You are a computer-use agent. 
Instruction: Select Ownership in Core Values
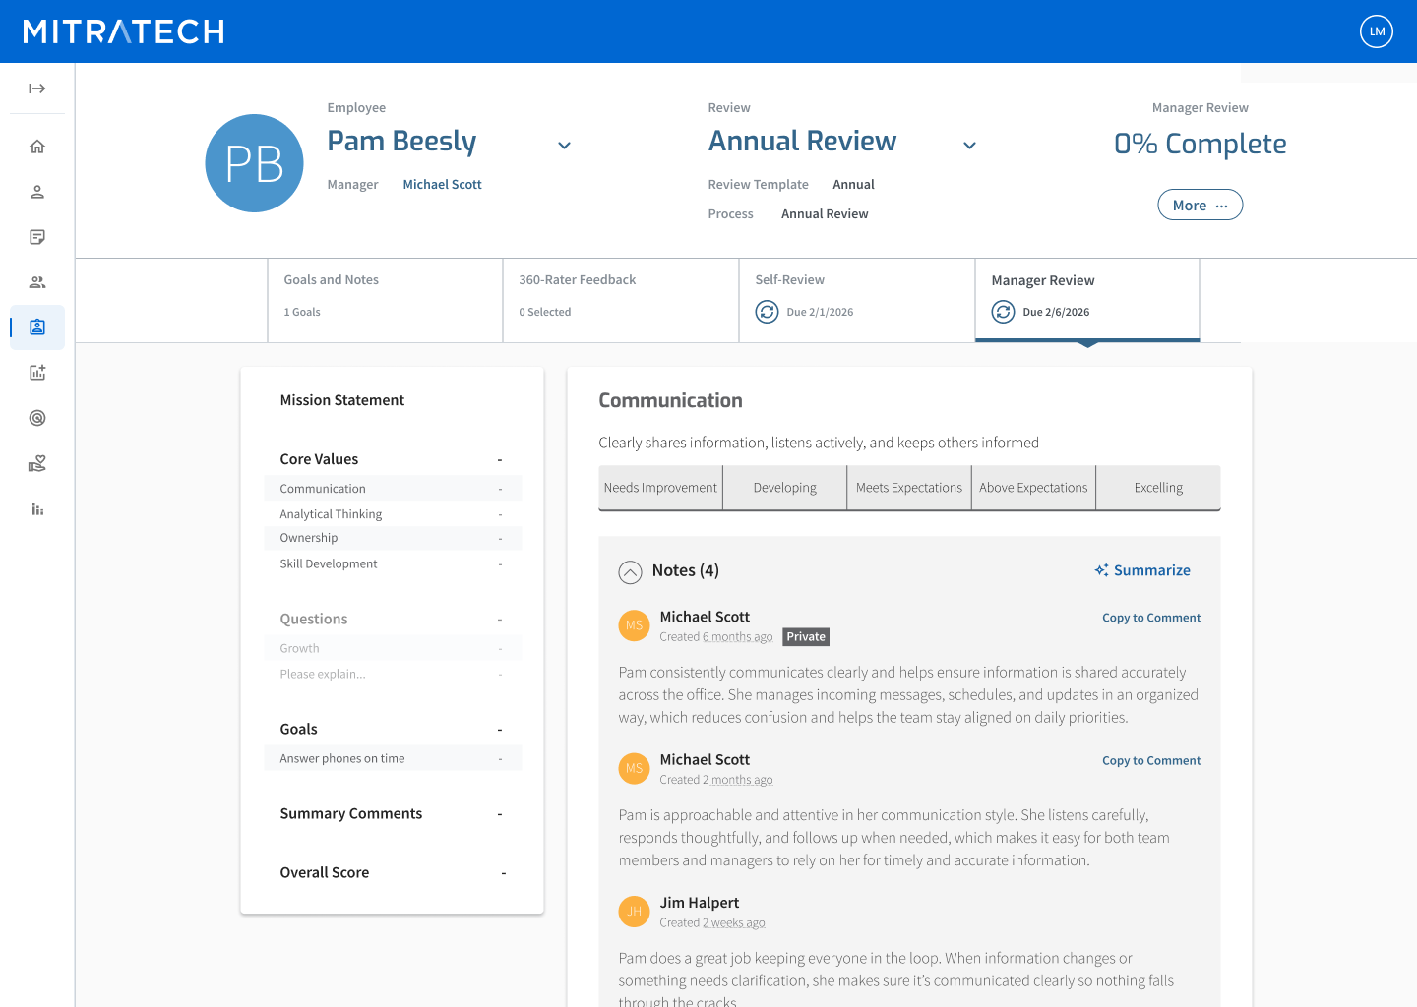[x=393, y=538]
